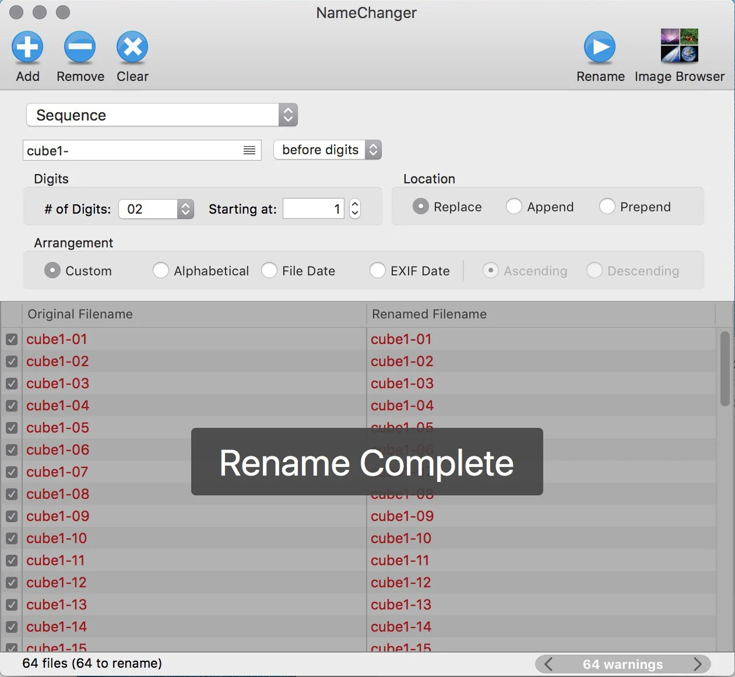Click the Remove minus icon
The height and width of the screenshot is (677, 735).
pyautogui.click(x=80, y=47)
